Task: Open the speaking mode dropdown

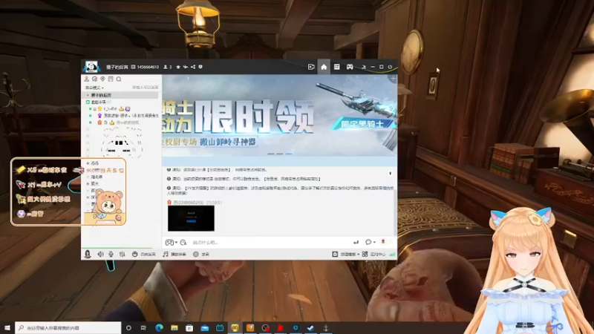Action: (x=94, y=88)
